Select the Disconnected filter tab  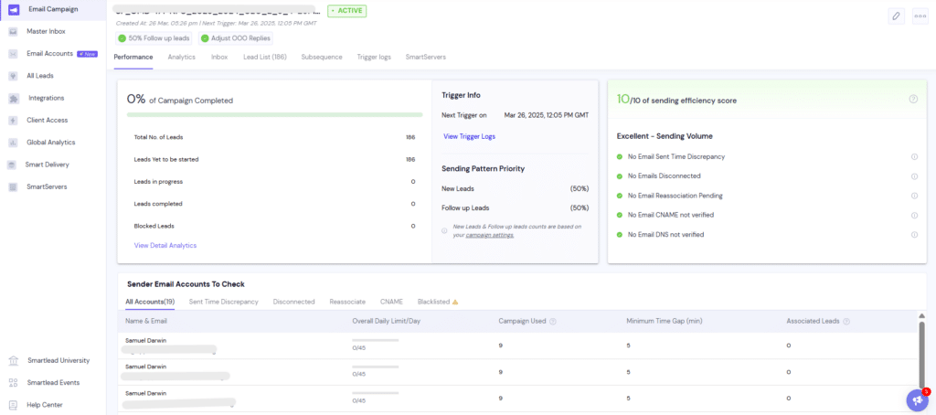(x=293, y=303)
